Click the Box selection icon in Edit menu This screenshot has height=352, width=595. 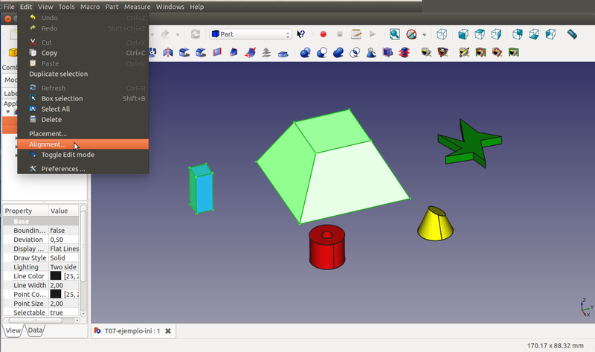tap(33, 98)
